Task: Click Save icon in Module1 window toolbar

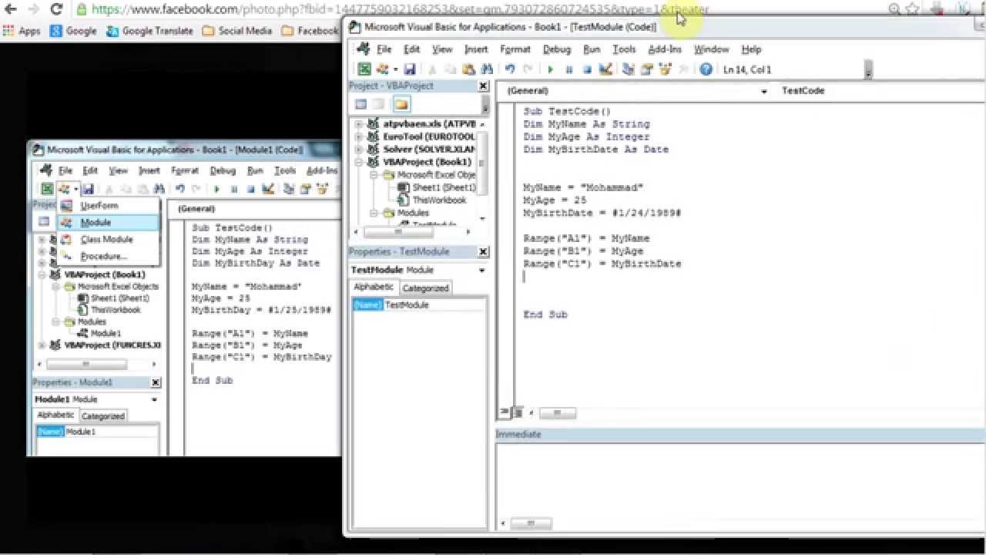Action: coord(89,189)
